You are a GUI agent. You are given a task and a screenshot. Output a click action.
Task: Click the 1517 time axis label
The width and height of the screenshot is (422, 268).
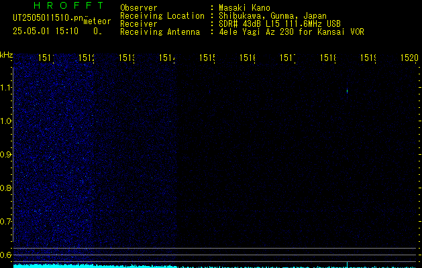[287, 58]
